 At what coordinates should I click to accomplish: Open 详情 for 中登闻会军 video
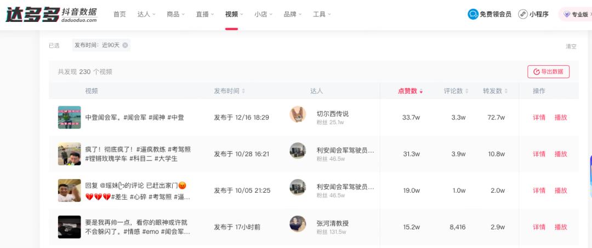coord(539,117)
